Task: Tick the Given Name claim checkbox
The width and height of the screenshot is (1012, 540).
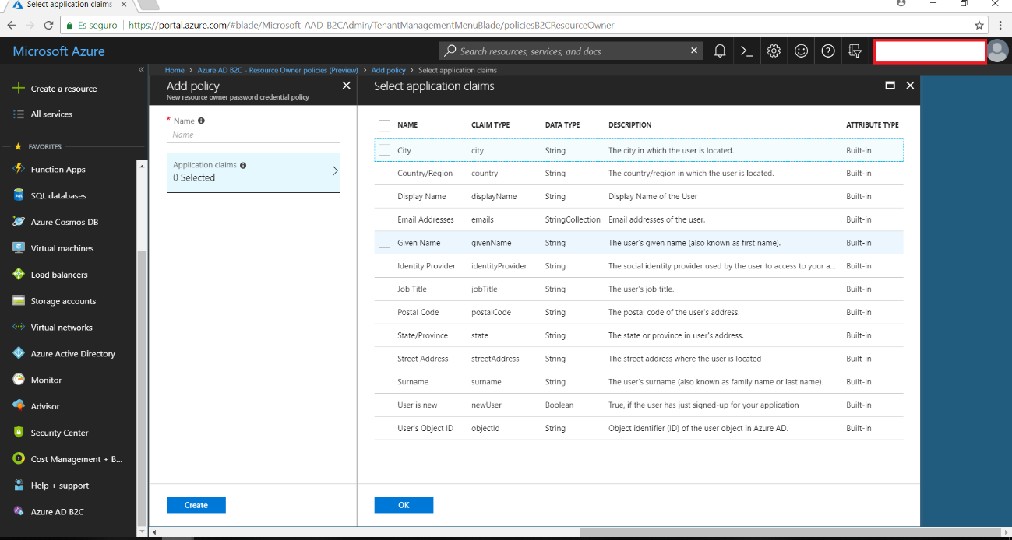Action: pyautogui.click(x=384, y=243)
